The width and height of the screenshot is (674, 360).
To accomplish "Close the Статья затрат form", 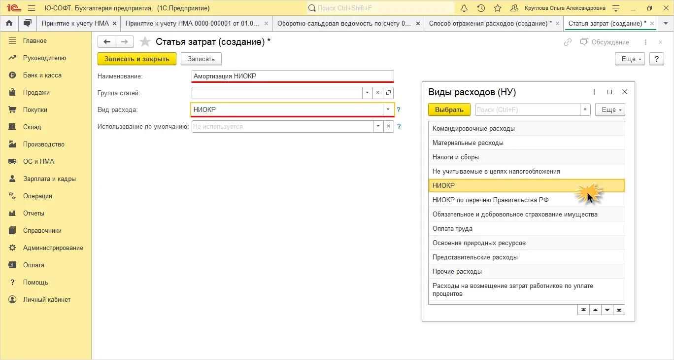I will pos(661,42).
